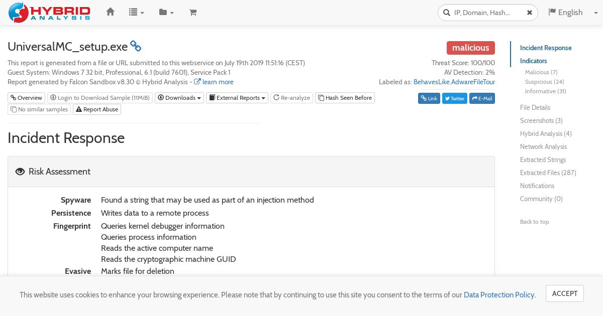Open Malicious (7) indicators
Viewport: 603px width, 316px height.
[541, 72]
